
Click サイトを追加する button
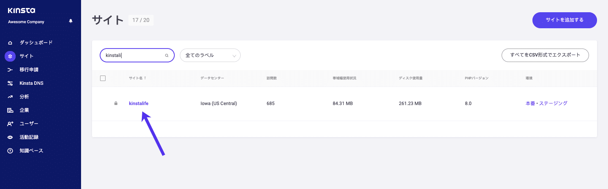tap(565, 20)
